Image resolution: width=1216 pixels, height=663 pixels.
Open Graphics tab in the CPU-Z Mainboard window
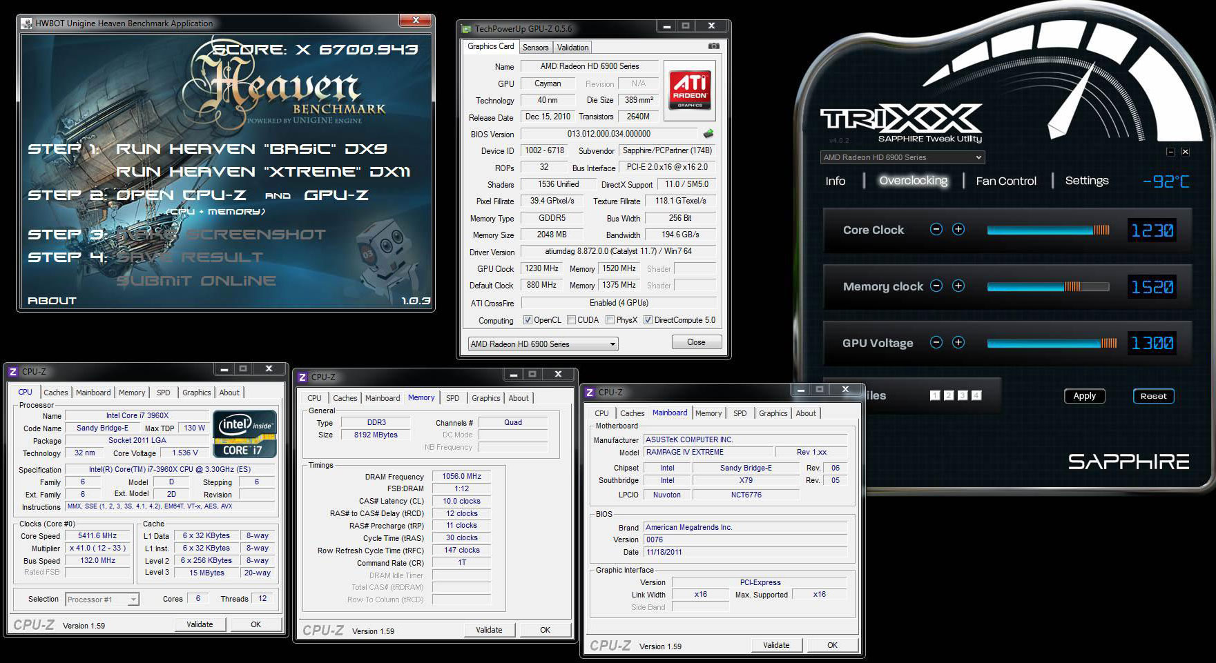[x=773, y=413]
